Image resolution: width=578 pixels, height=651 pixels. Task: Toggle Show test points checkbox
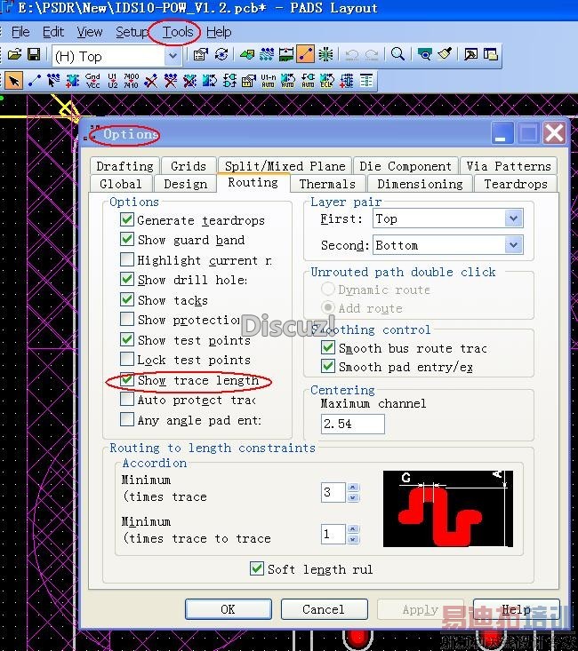pos(127,339)
